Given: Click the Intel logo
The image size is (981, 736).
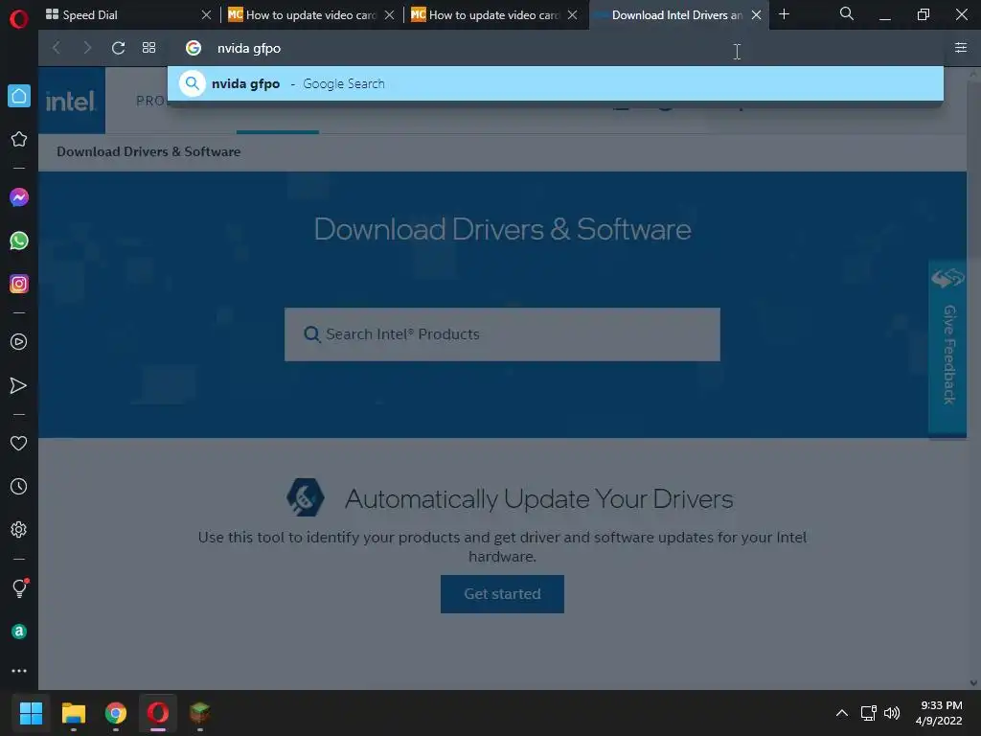Looking at the screenshot, I should 71,101.
